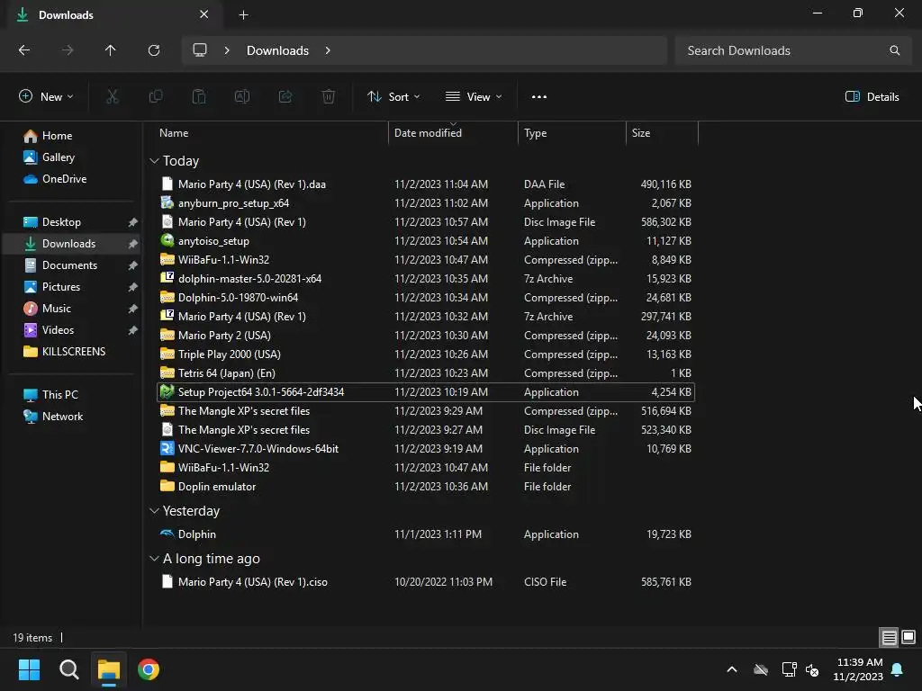This screenshot has height=691, width=922.
Task: Open notification bell in taskbar
Action: pos(898,669)
